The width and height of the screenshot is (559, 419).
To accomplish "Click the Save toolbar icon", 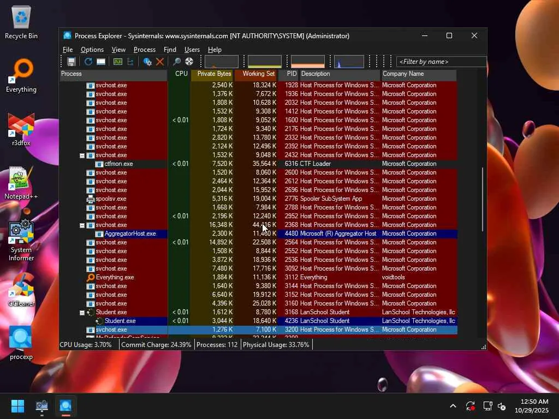I will [72, 62].
